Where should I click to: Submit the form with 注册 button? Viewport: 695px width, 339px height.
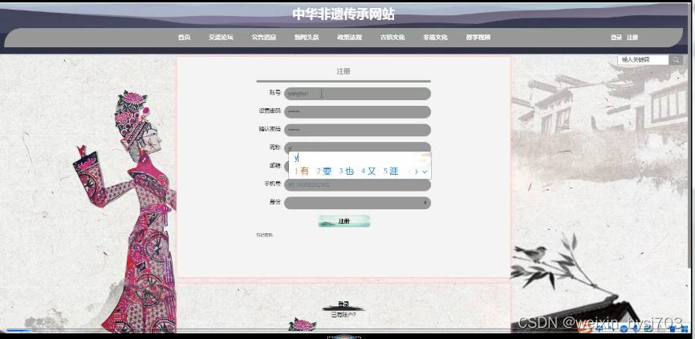344,221
